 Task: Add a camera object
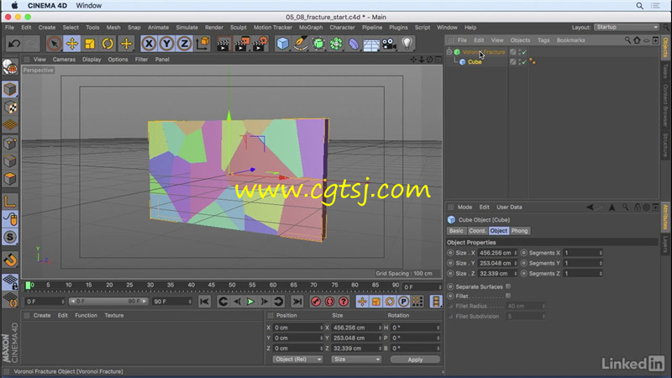[x=389, y=44]
